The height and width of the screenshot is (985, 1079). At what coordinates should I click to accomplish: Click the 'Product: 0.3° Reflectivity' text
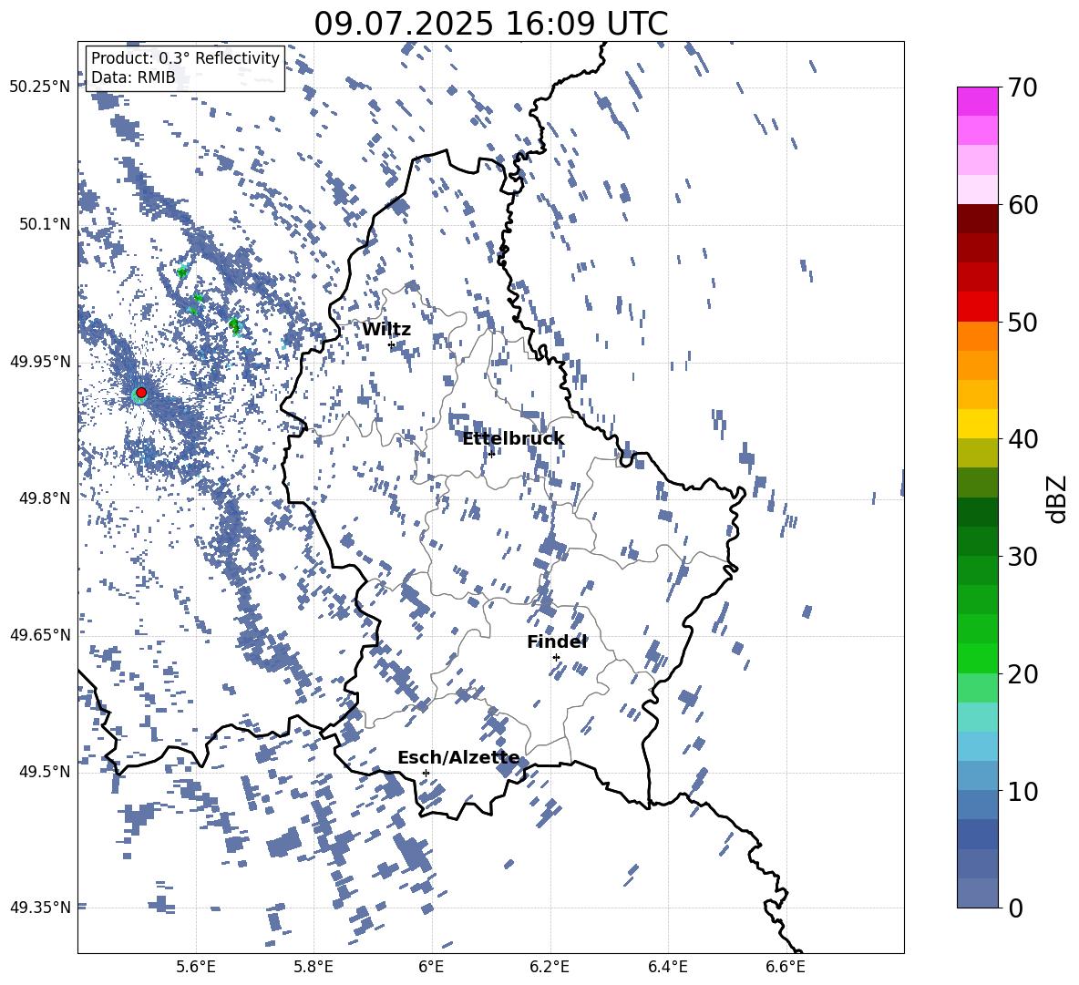click(185, 57)
